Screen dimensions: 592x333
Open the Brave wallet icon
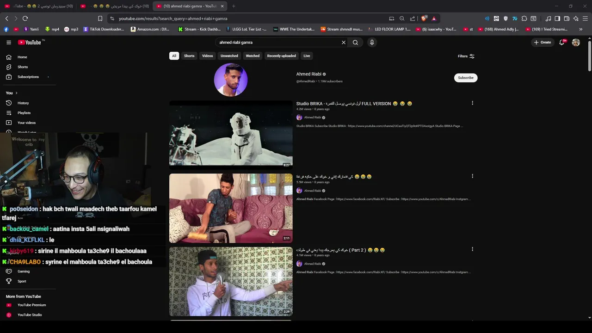[567, 18]
